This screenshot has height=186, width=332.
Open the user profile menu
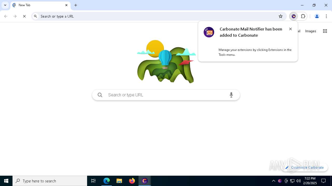(x=317, y=16)
